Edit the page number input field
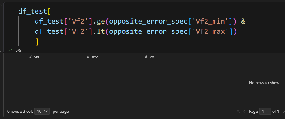 265,111
